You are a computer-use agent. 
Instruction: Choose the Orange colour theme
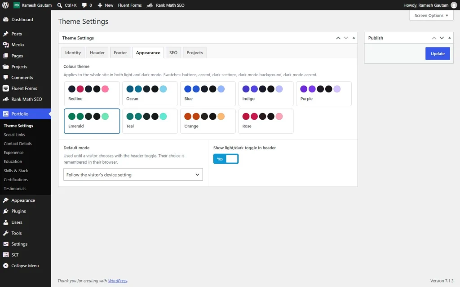coord(208,121)
